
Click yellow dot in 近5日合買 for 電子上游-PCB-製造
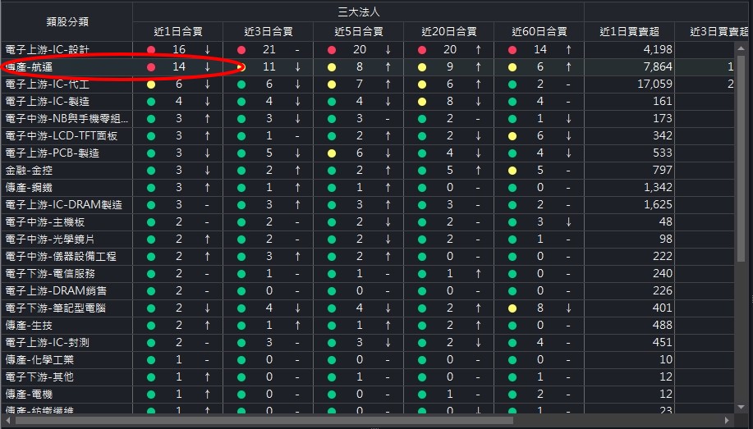(x=332, y=153)
